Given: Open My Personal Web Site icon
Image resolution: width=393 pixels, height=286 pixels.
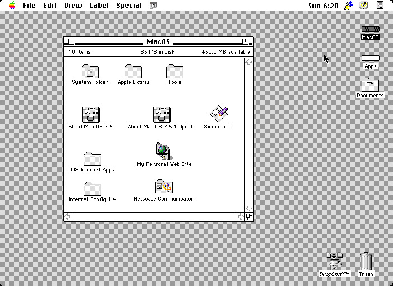Looking at the screenshot, I should pyautogui.click(x=164, y=152).
